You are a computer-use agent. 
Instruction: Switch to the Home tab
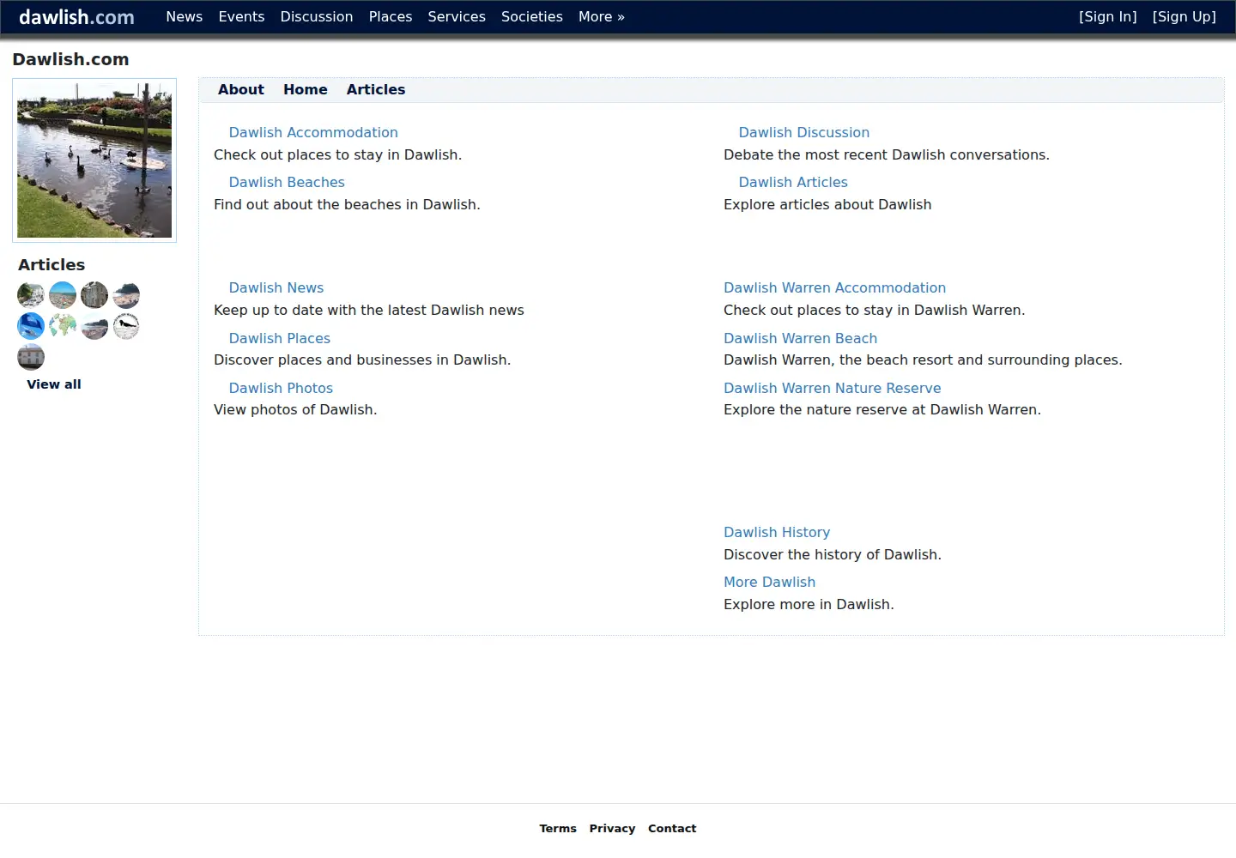point(306,89)
